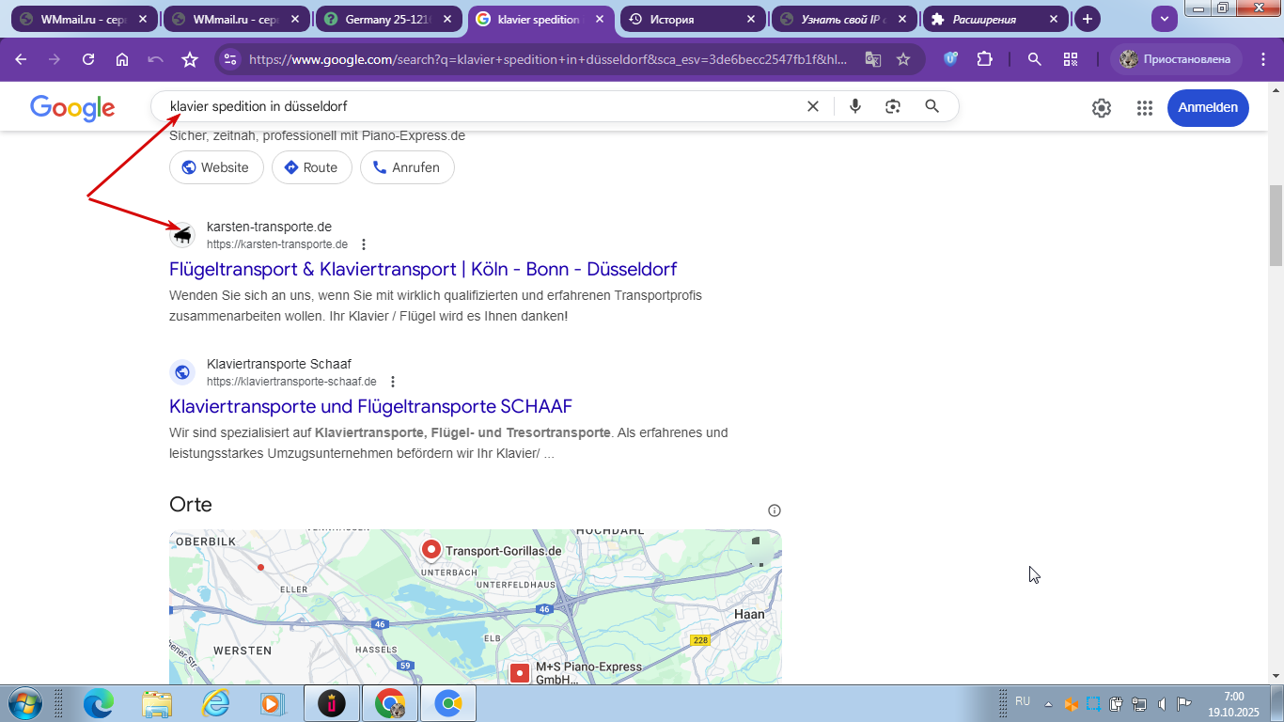The height and width of the screenshot is (722, 1284).
Task: Launch Internet Explorer from taskbar
Action: click(215, 703)
